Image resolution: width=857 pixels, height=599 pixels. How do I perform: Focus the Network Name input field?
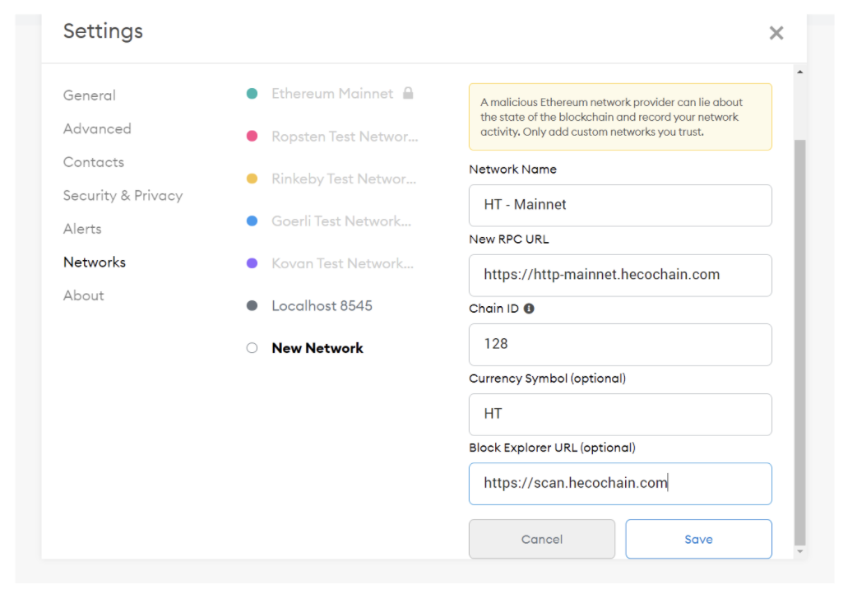[x=620, y=205]
